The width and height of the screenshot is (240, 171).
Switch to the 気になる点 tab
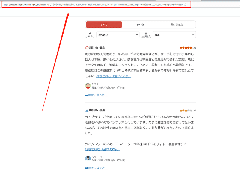point(177,25)
